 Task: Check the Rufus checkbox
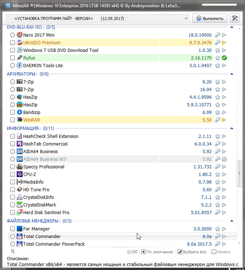click(x=13, y=58)
